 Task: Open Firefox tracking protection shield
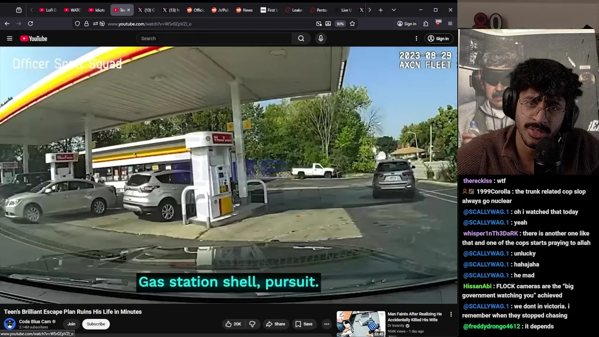[77, 23]
